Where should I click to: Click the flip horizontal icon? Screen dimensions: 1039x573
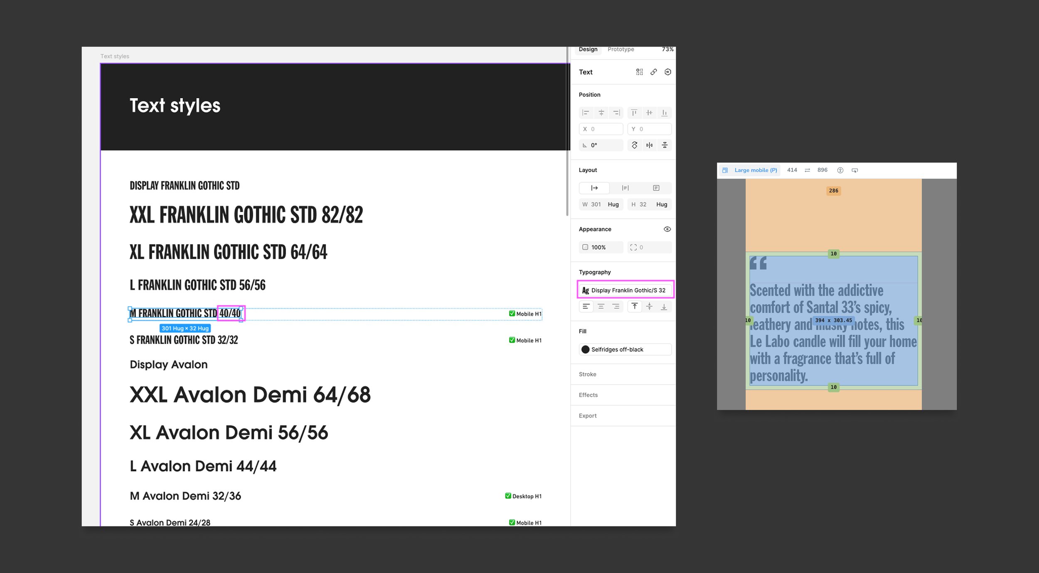tap(649, 145)
